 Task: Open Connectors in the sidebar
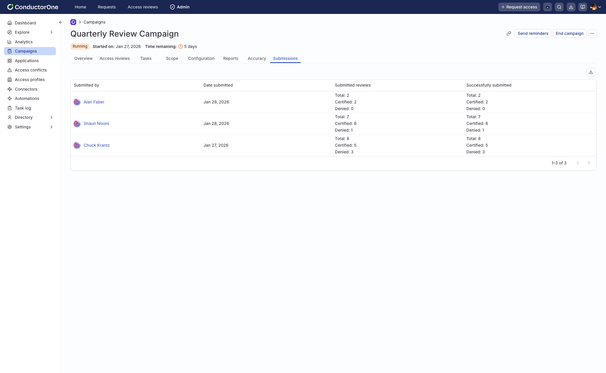pos(26,89)
